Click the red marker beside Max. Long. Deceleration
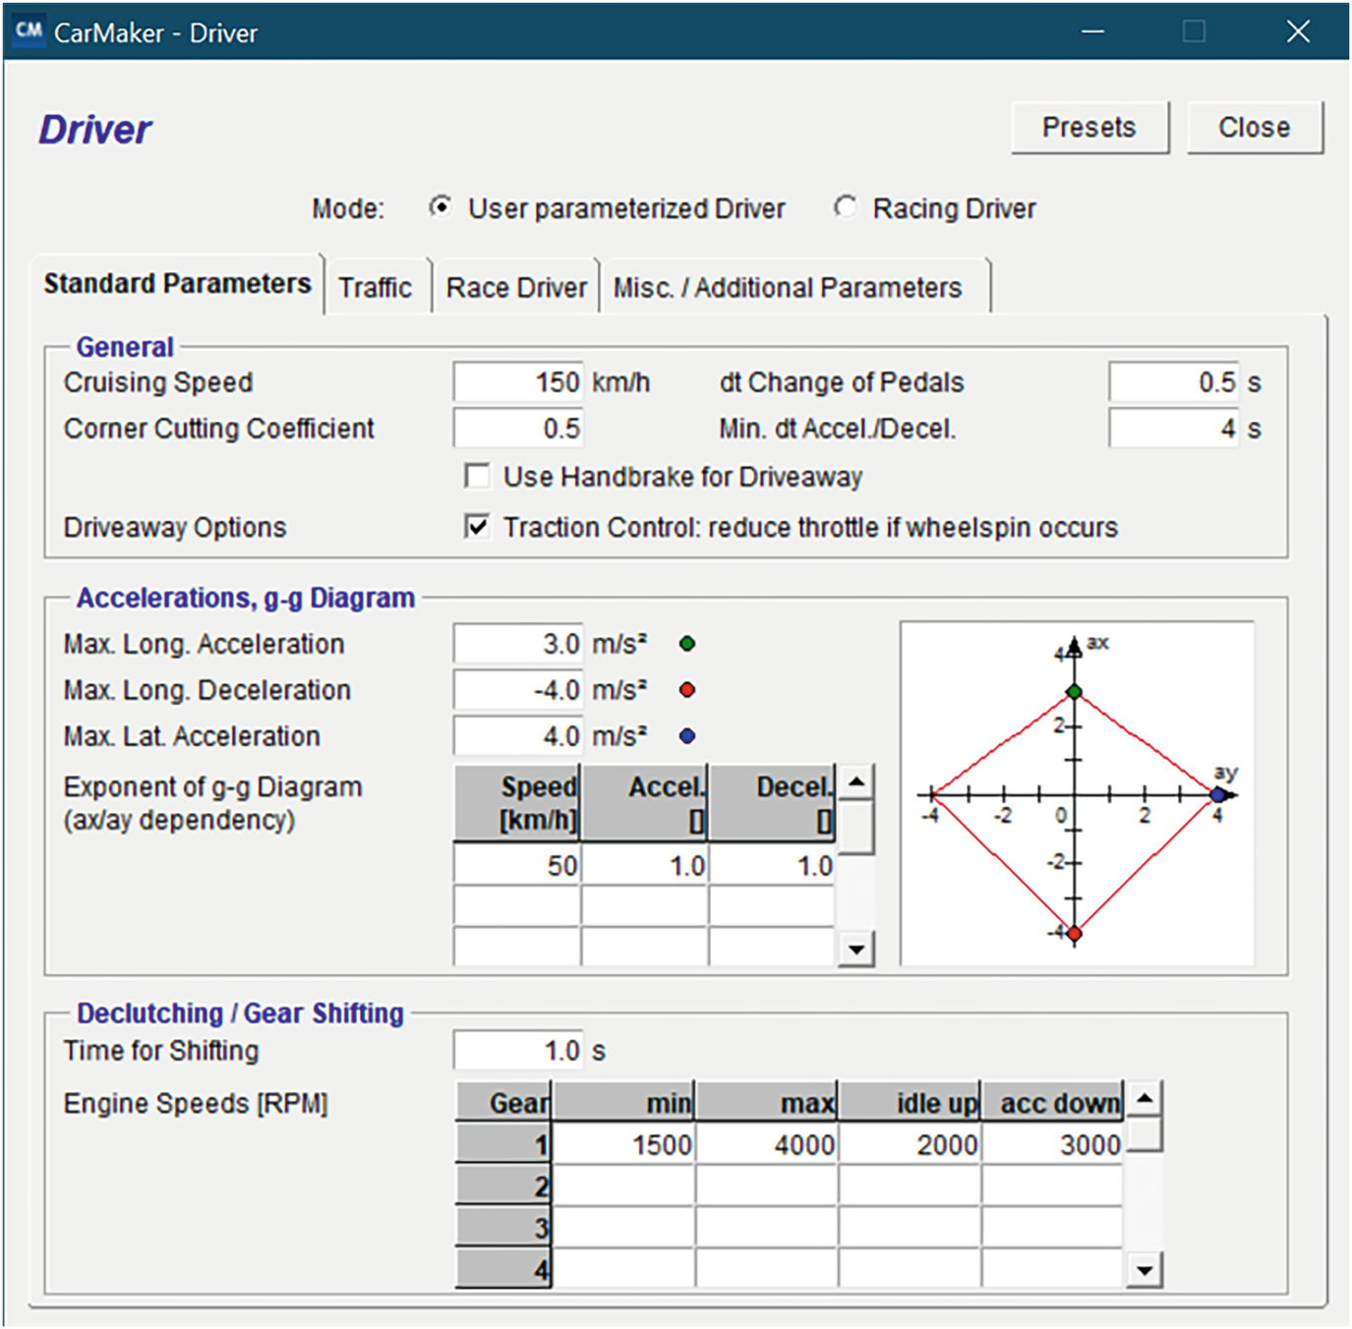The image size is (1352, 1329). pos(686,690)
